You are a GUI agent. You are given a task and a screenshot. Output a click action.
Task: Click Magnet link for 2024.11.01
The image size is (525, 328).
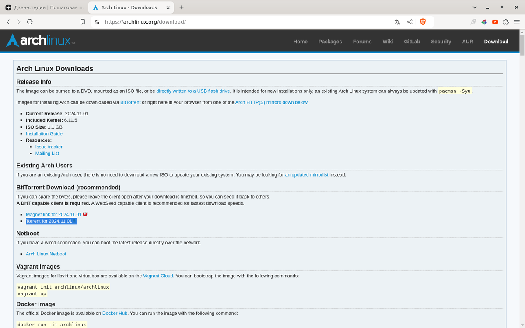click(53, 215)
